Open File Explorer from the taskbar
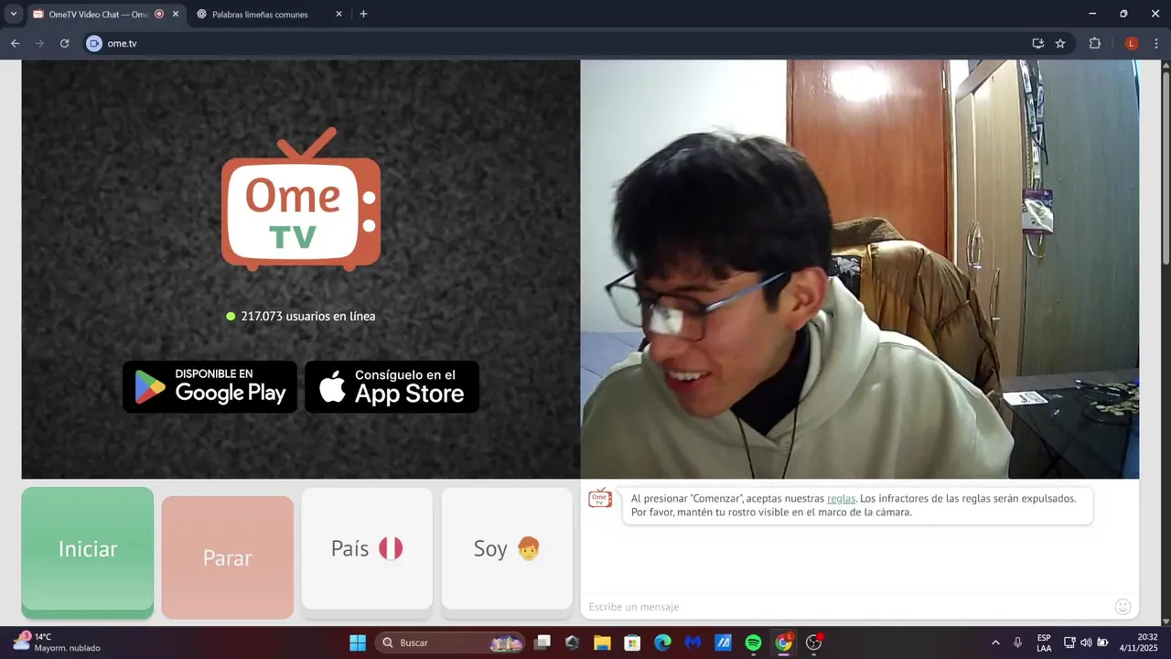This screenshot has width=1171, height=659. 602,643
